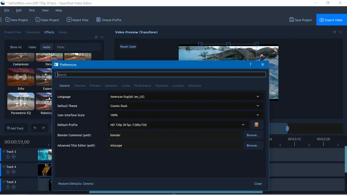Viewport: 347px width, 195px height.
Task: Click the question mark help icon in Preferences
Action: tap(250, 64)
